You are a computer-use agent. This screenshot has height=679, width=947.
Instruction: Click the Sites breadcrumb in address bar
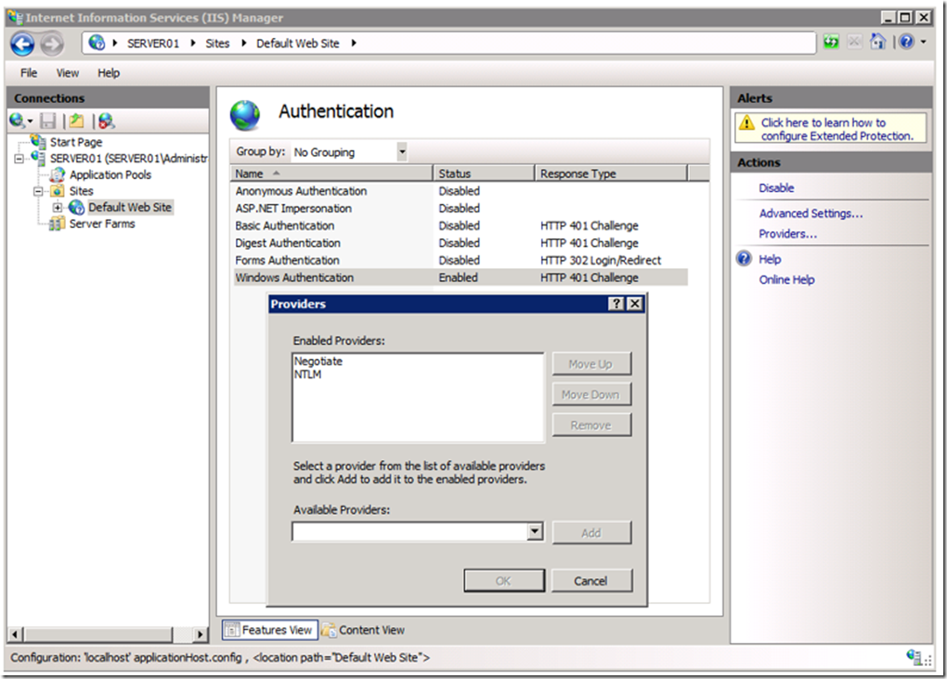217,44
